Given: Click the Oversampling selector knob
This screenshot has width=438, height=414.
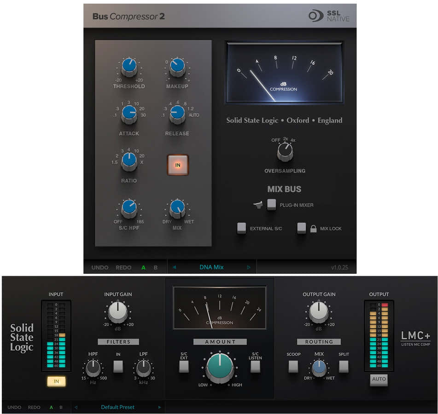Looking at the screenshot, I should (285, 151).
